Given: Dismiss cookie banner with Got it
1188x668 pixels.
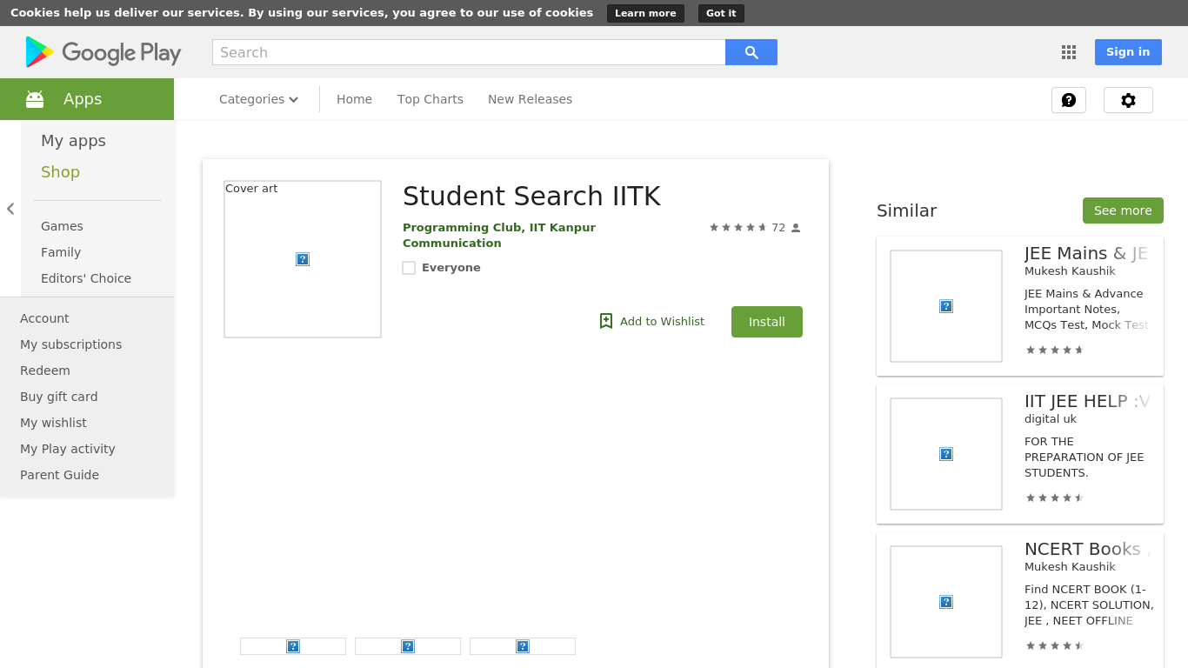Looking at the screenshot, I should click(721, 13).
